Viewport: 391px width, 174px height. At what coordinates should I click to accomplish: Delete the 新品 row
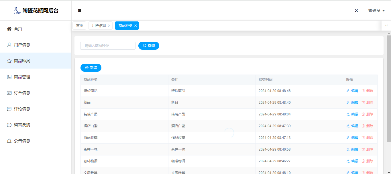click(368, 102)
